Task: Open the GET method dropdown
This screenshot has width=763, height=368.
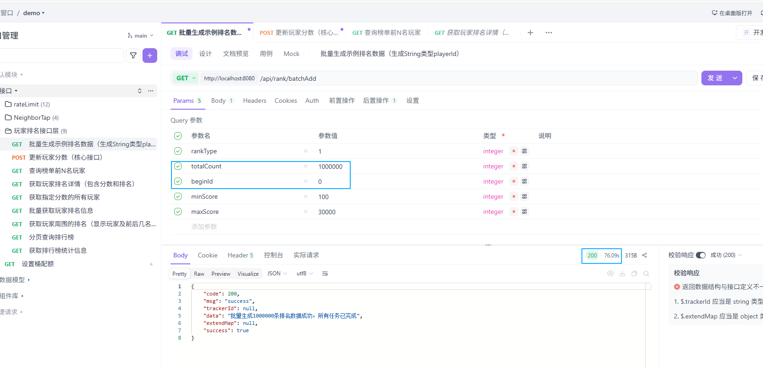Action: (186, 78)
